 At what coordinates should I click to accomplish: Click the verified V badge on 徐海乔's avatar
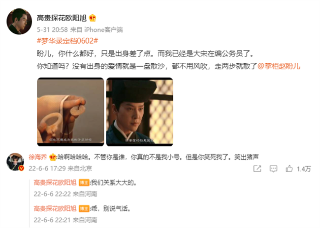[x=21, y=168]
